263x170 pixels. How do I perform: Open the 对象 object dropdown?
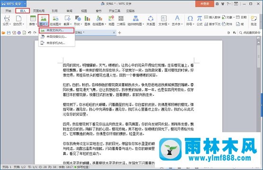(x=228, y=17)
